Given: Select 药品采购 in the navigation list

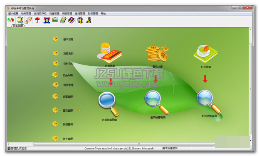Looking at the screenshot, I should (x=68, y=75).
